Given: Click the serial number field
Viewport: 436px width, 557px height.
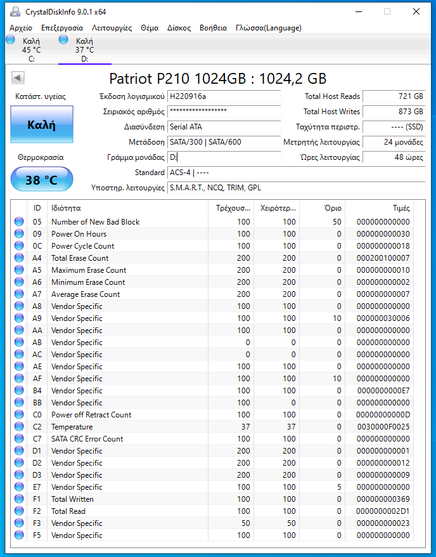Looking at the screenshot, I should tap(224, 112).
